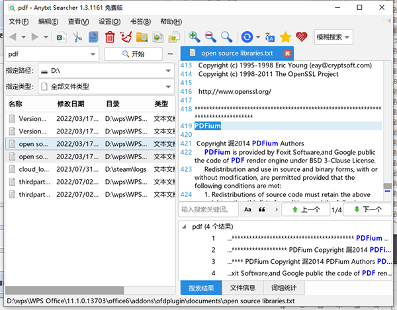The width and height of the screenshot is (397, 310).
Task: Click the copy file with green arrow icon
Action: tap(158, 37)
